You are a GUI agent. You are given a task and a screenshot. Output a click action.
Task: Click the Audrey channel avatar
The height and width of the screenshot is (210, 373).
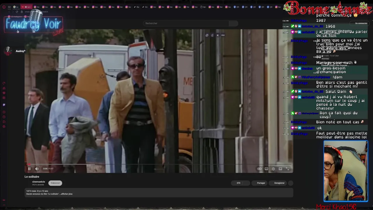(x=8, y=51)
